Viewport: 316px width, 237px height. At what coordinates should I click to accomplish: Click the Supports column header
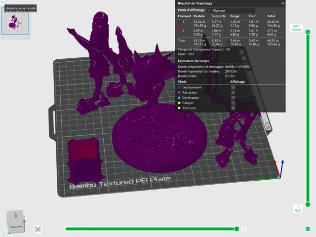pyautogui.click(x=218, y=16)
